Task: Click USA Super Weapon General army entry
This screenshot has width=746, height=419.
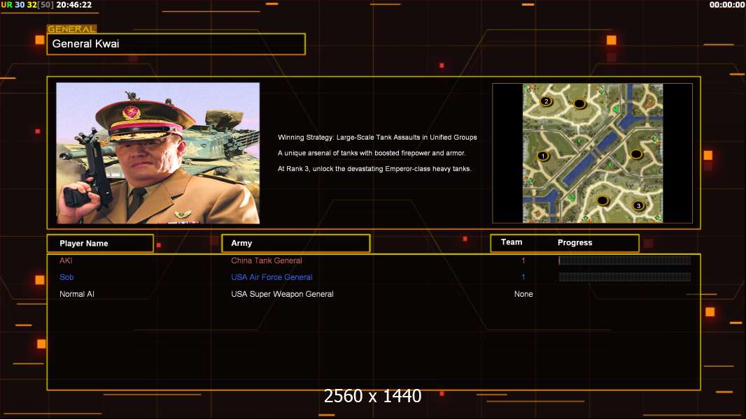Action: (282, 294)
